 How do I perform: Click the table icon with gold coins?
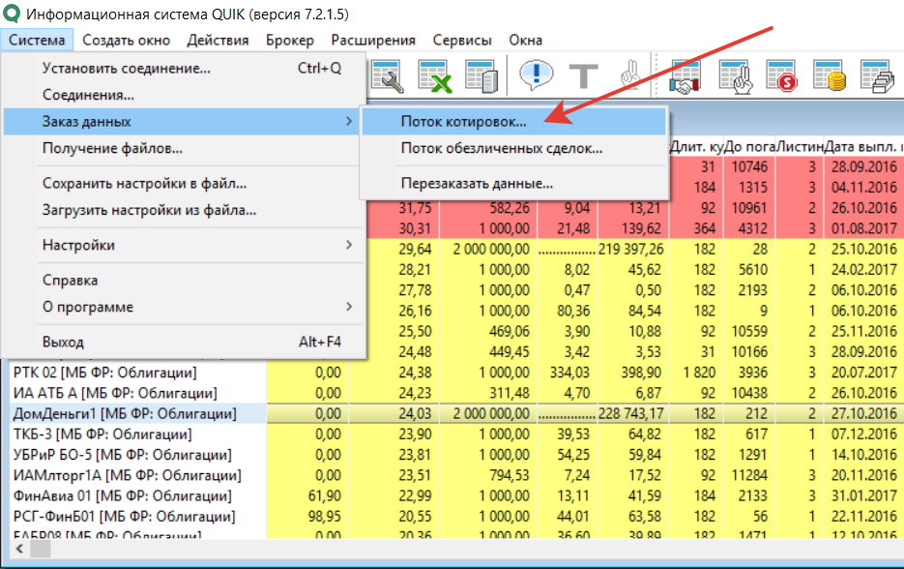tap(830, 77)
